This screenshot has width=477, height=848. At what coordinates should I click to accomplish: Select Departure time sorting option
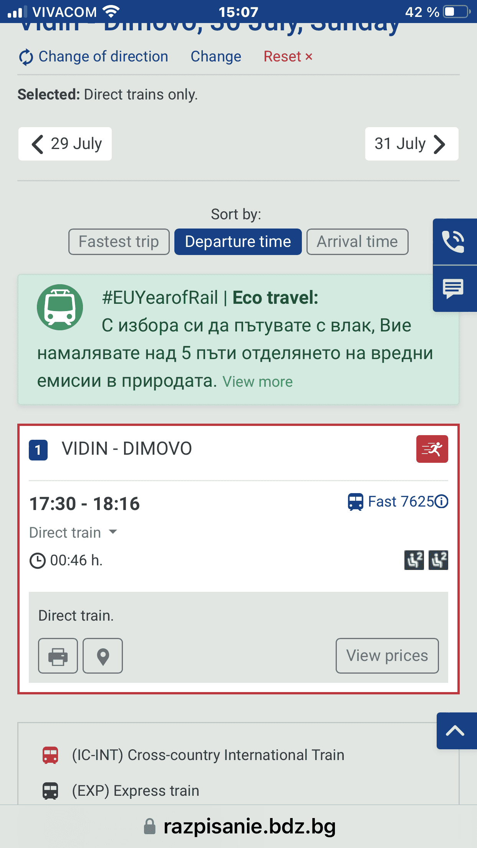click(238, 242)
